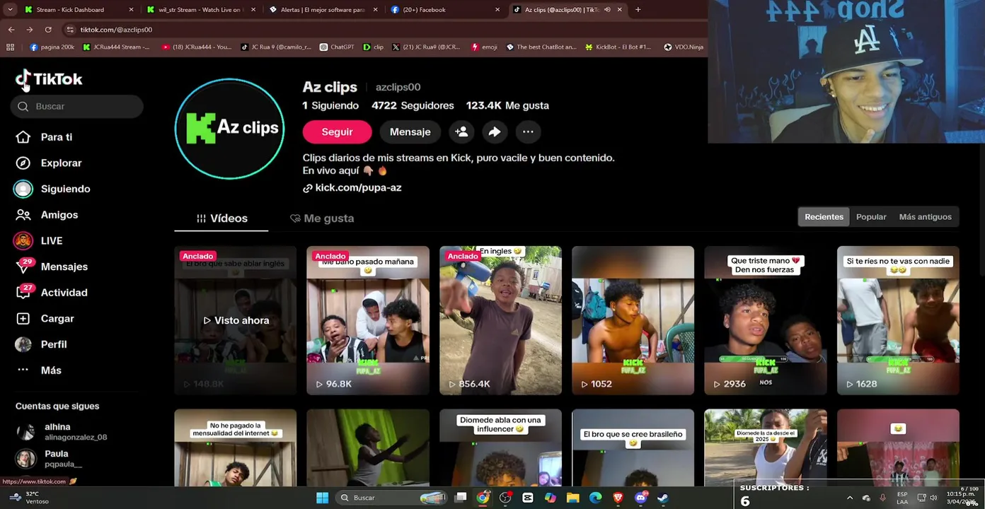This screenshot has height=509, width=985.
Task: Show hidden system tray icons
Action: pos(850,498)
